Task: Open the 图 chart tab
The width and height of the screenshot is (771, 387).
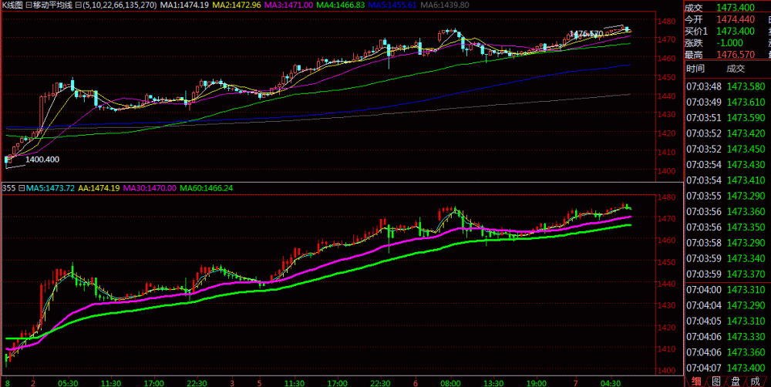Action: [x=716, y=381]
